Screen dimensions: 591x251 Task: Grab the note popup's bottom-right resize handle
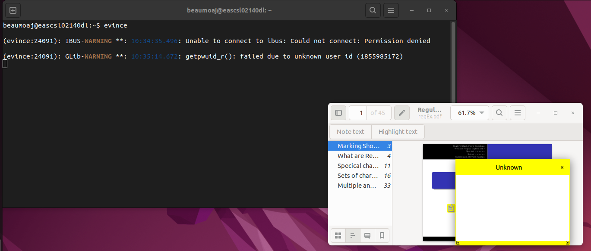(568, 243)
